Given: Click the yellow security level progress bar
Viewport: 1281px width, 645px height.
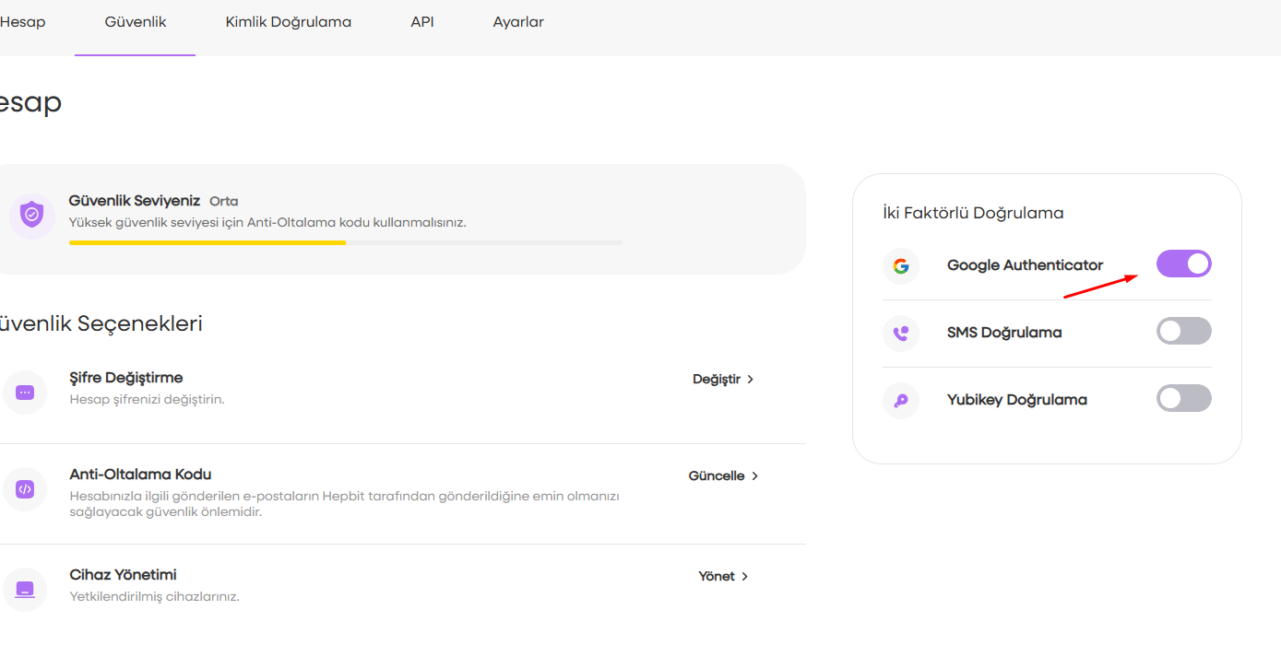Looking at the screenshot, I should (x=208, y=243).
